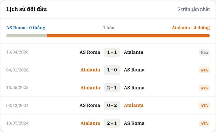The height and width of the screenshot is (132, 216).
Task: Open the 19/04/2026 match score 1 - 1
Action: [112, 52]
